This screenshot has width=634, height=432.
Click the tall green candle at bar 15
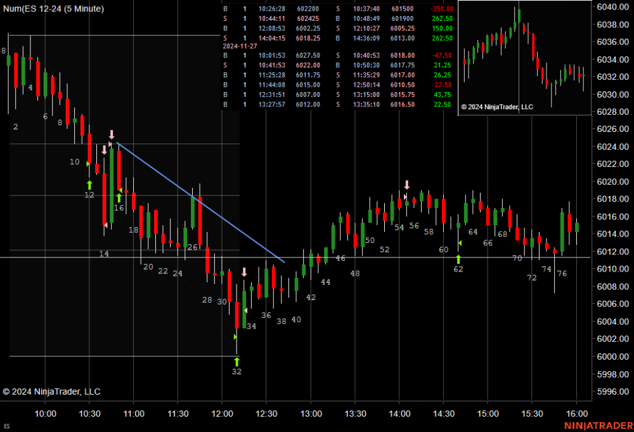(112, 186)
